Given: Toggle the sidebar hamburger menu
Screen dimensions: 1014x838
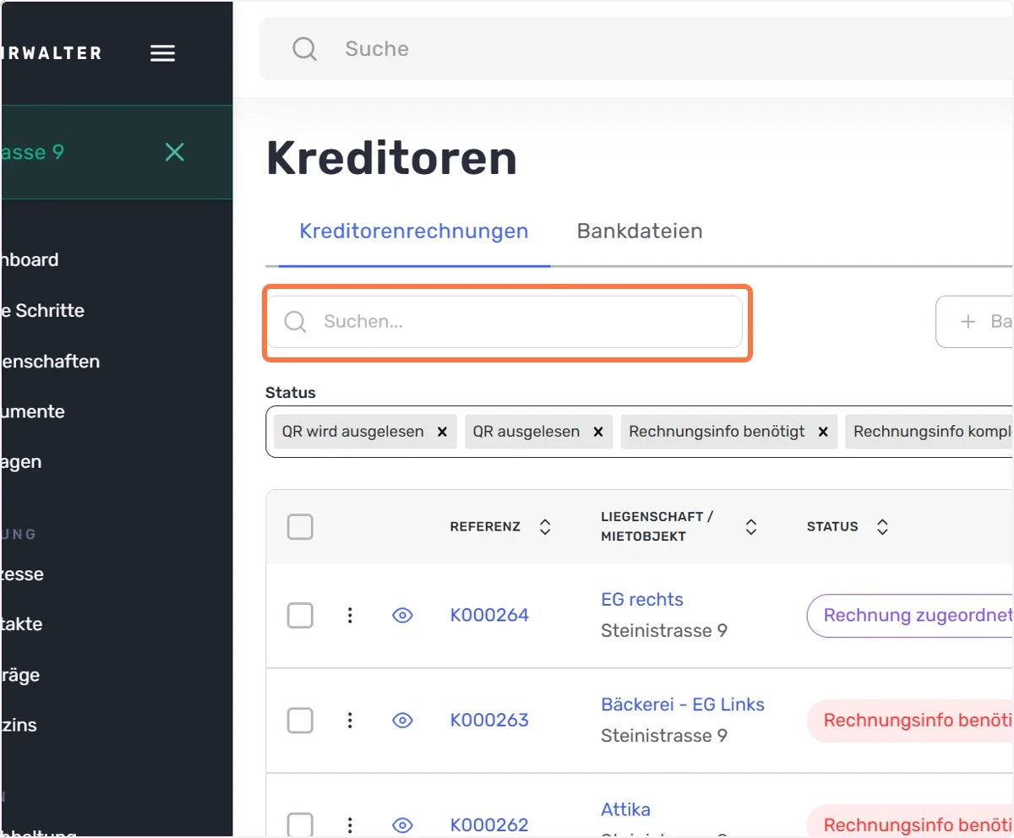Looking at the screenshot, I should [162, 53].
